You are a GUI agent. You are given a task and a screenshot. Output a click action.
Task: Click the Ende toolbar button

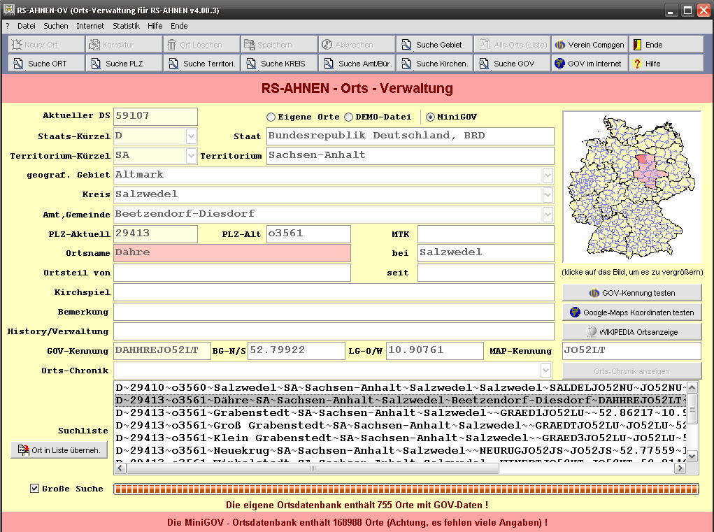666,45
